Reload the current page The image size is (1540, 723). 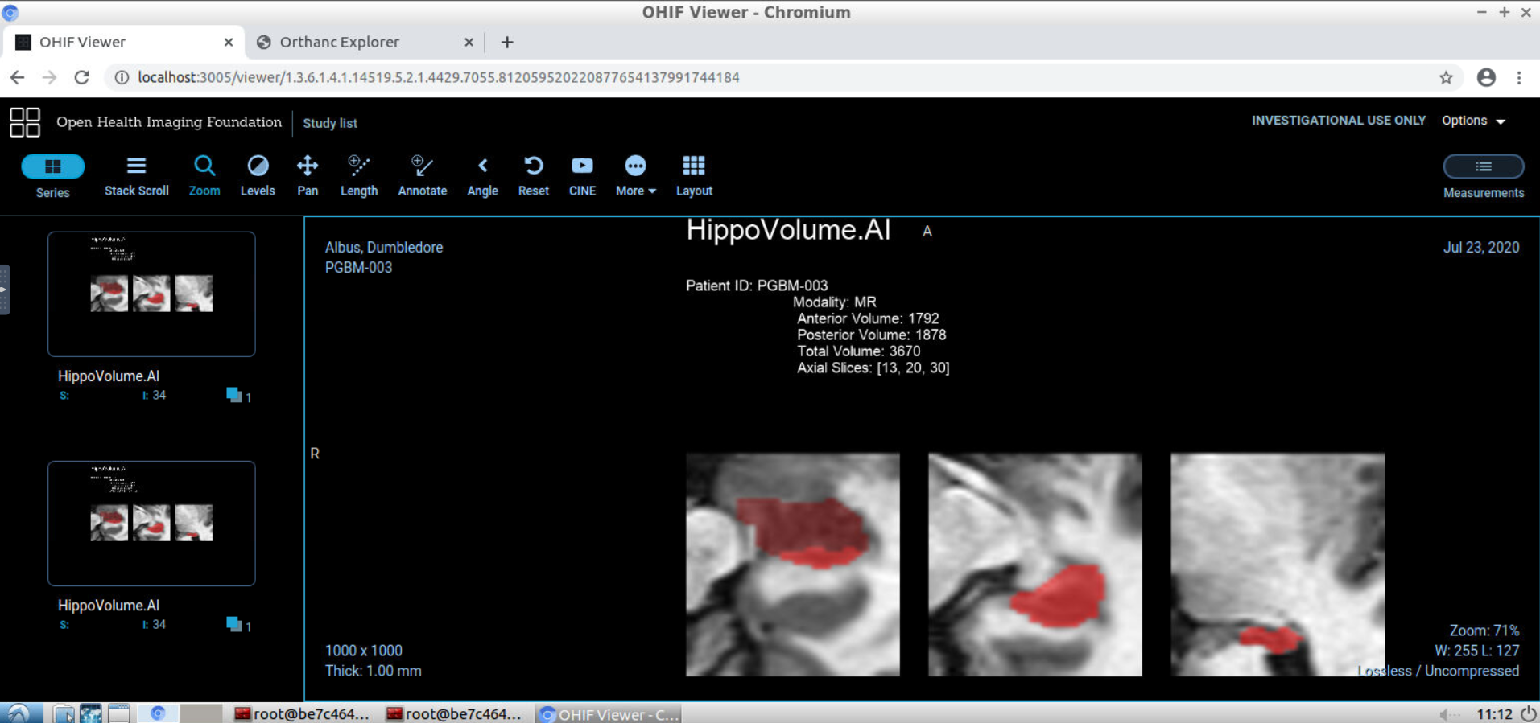pyautogui.click(x=81, y=77)
